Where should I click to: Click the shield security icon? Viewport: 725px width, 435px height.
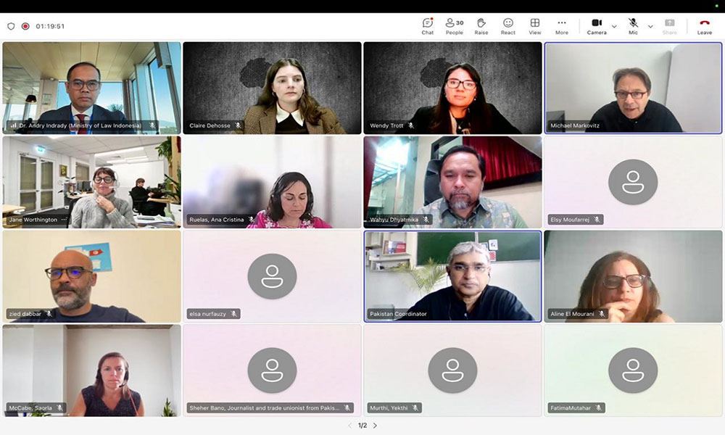11,26
